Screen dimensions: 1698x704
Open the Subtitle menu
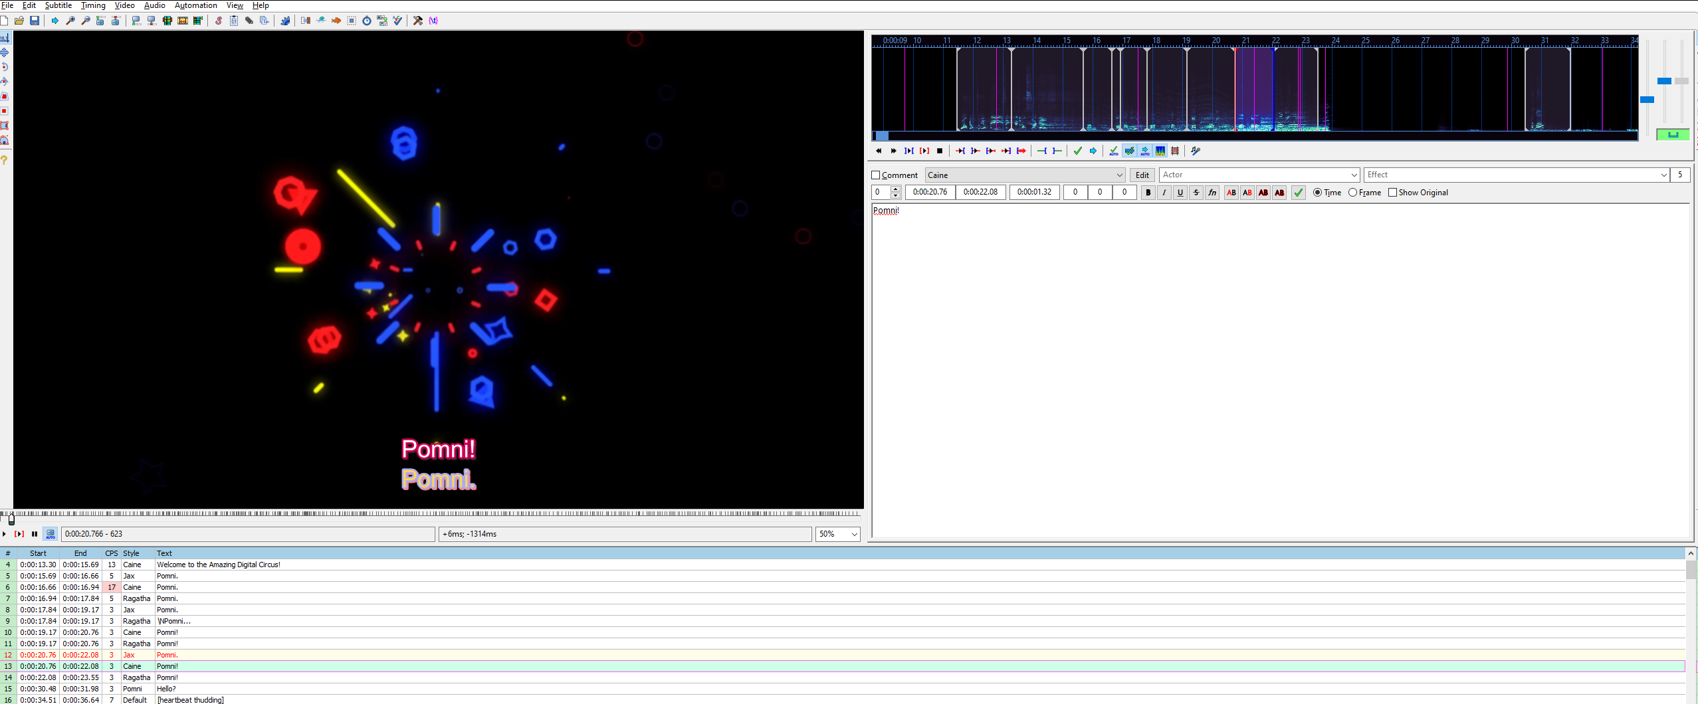[x=58, y=5]
